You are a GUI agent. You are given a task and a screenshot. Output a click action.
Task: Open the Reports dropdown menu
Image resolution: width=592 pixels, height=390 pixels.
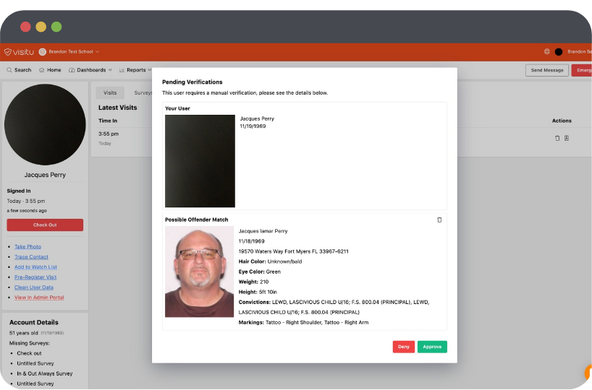click(135, 70)
